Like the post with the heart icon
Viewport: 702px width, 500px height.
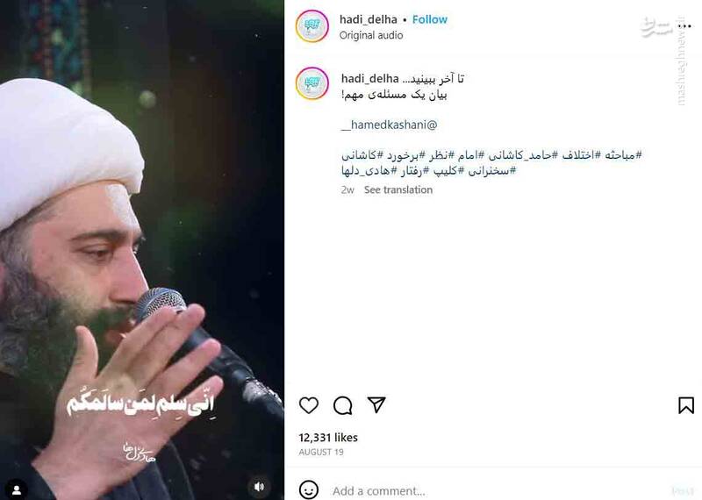pos(309,405)
